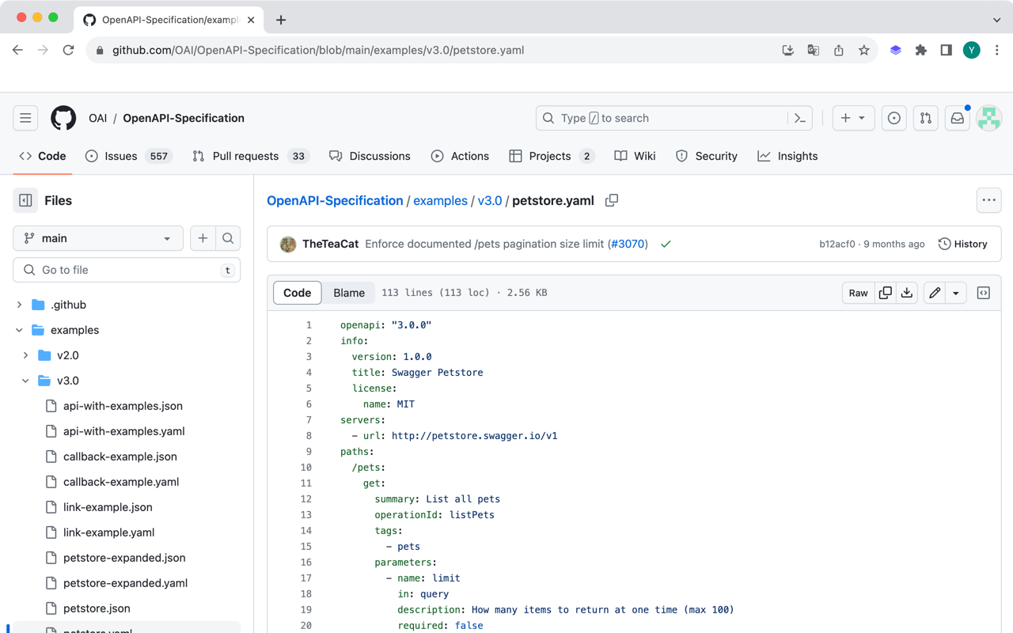Open the main branch selector dropdown
The image size is (1013, 633).
(x=97, y=237)
